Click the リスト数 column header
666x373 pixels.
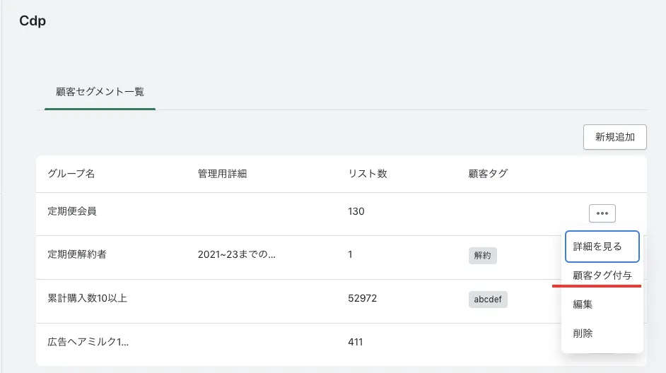pyautogui.click(x=367, y=174)
